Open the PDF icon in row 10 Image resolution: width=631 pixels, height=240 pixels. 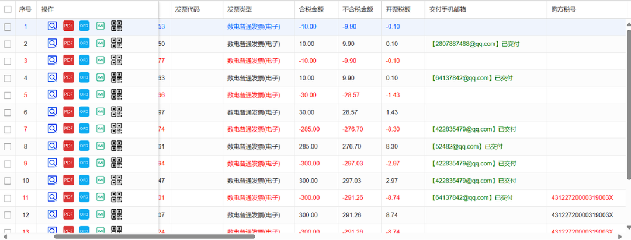[x=68, y=181]
